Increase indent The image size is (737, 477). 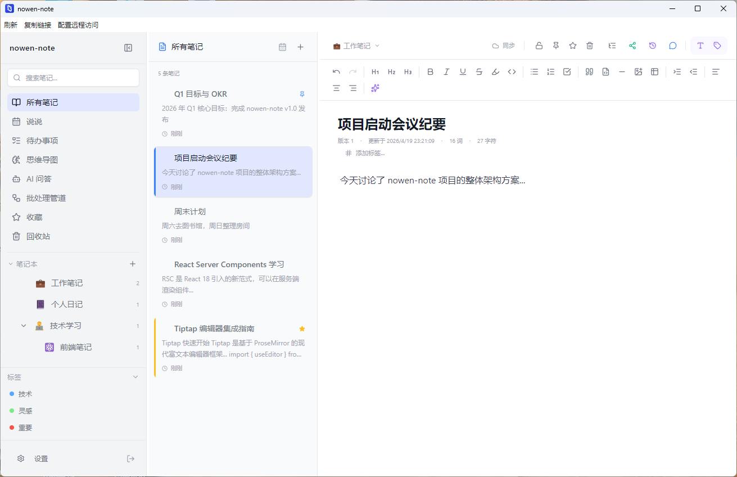coord(677,72)
